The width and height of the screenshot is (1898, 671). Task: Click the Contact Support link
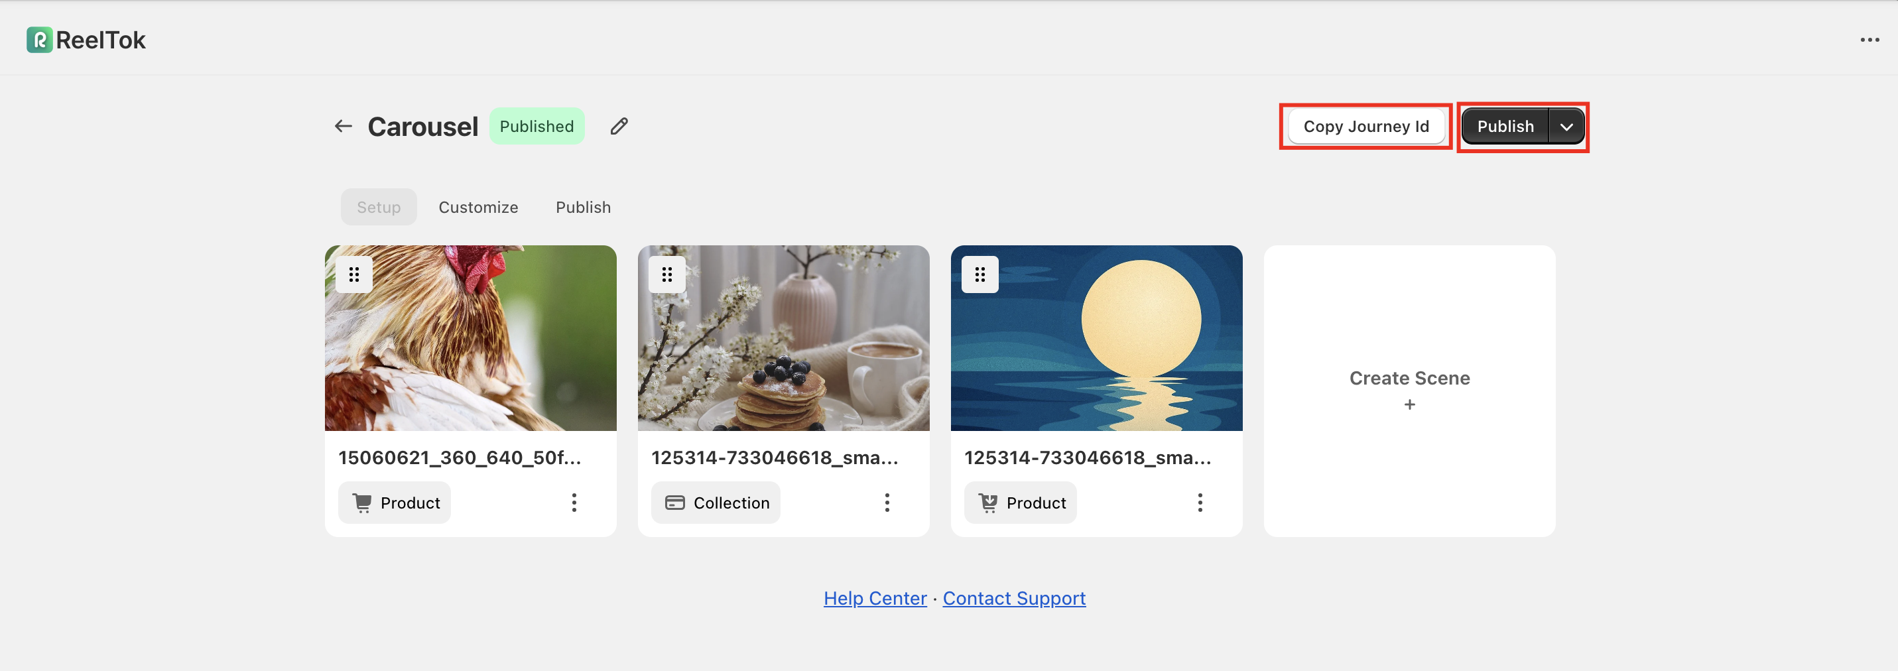pos(1014,598)
